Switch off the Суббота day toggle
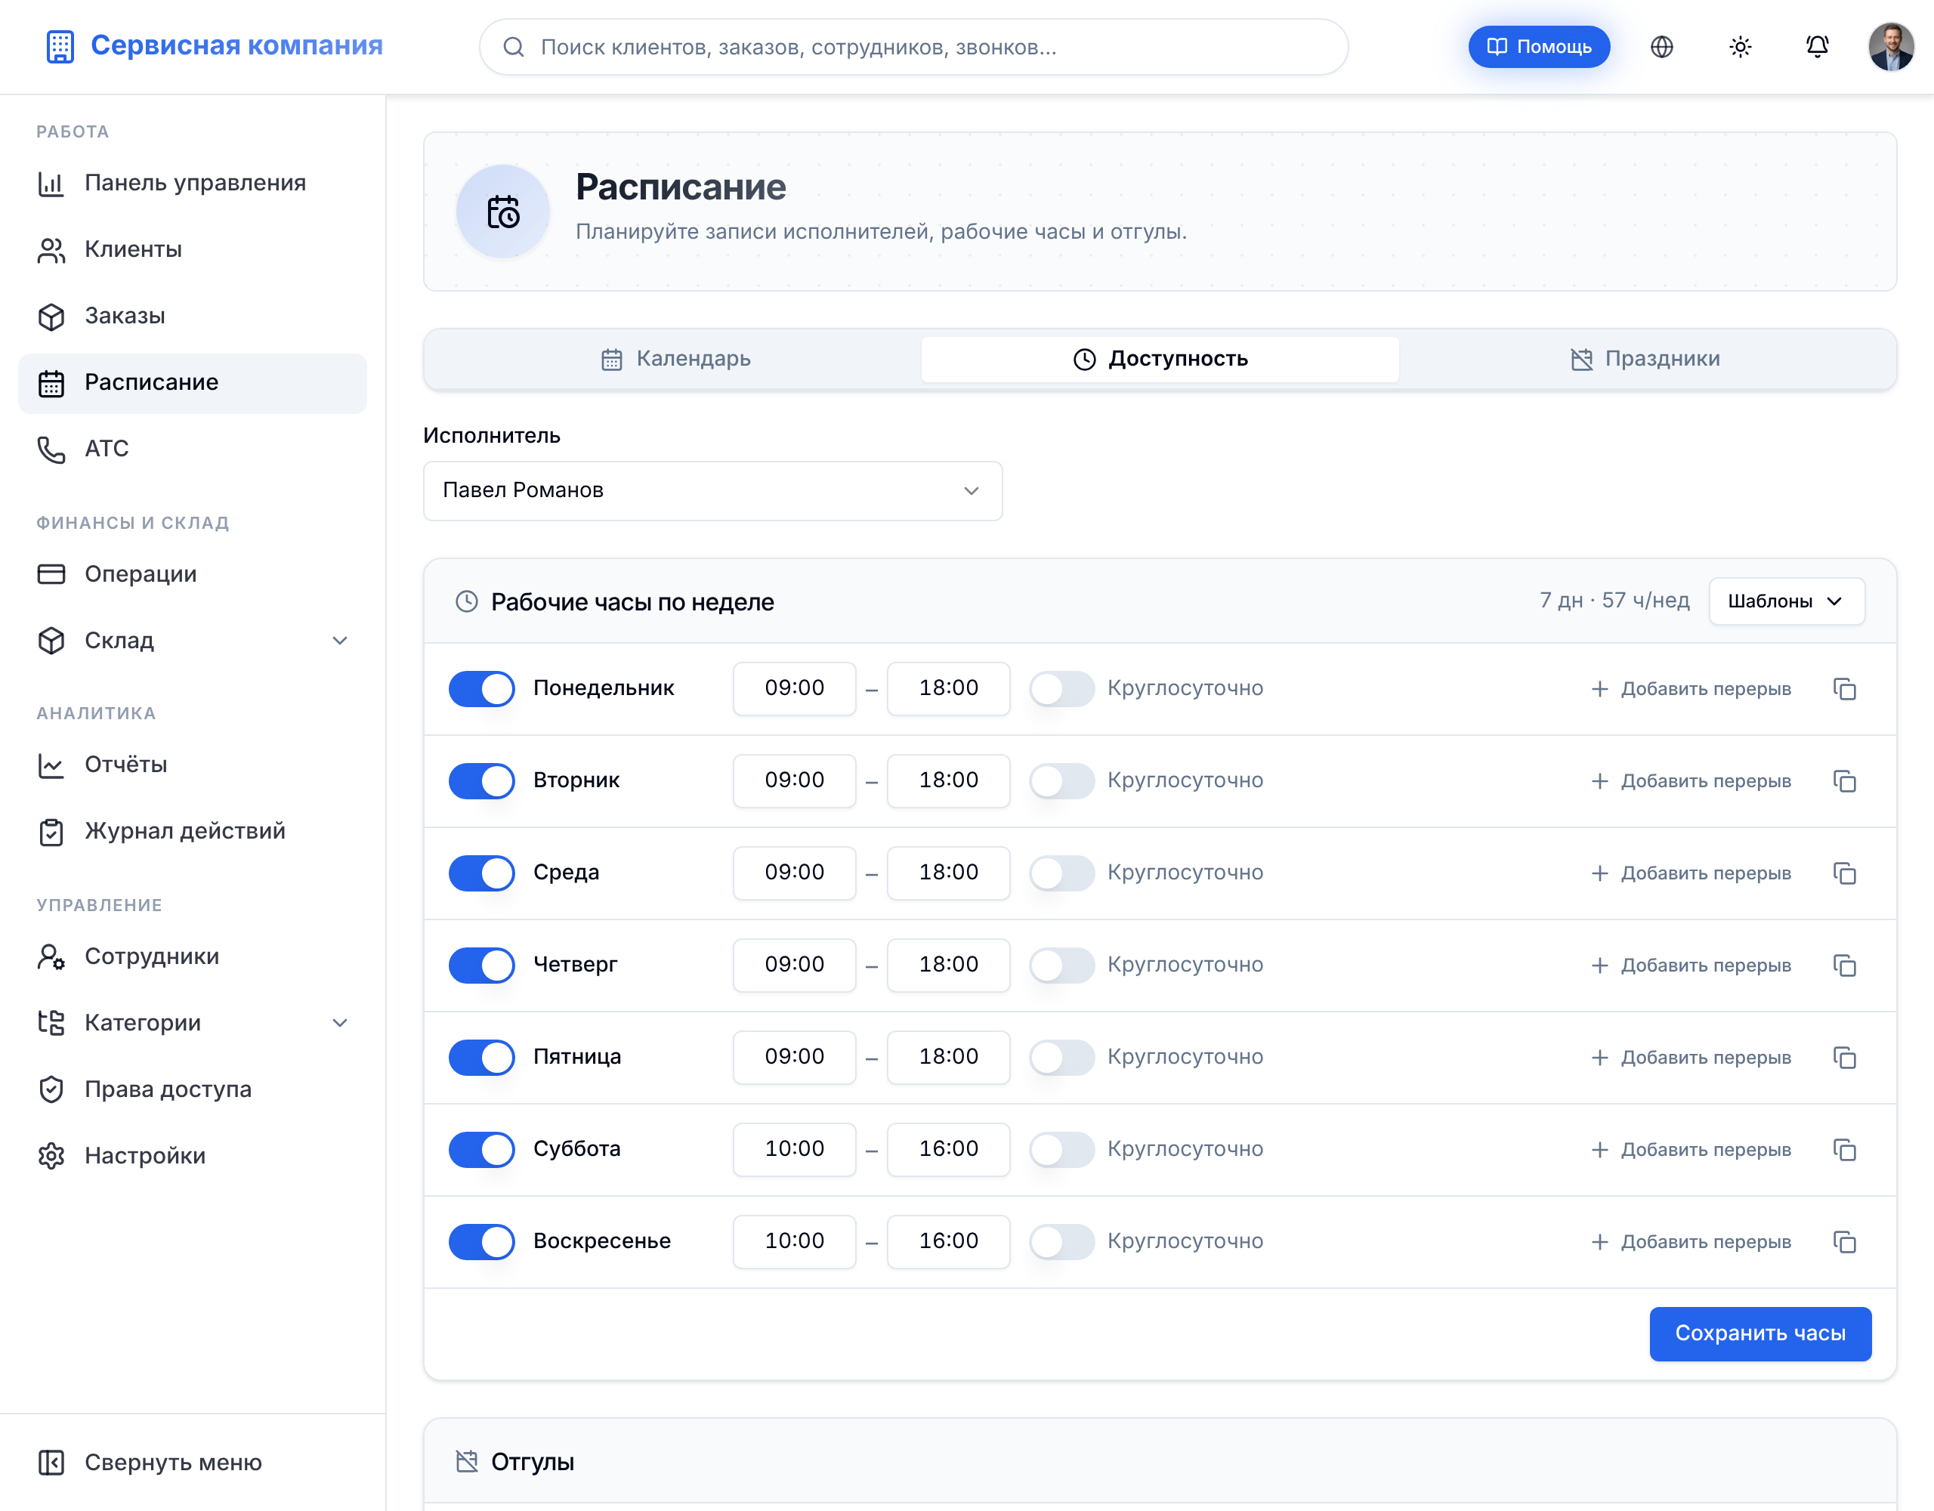1934x1511 pixels. [x=482, y=1150]
